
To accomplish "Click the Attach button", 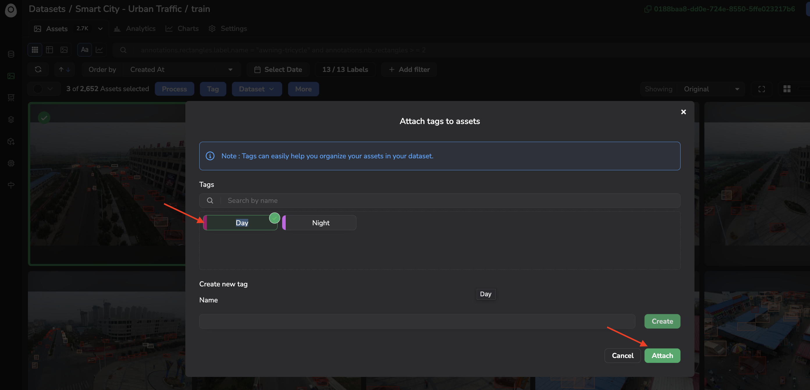I will tap(662, 355).
